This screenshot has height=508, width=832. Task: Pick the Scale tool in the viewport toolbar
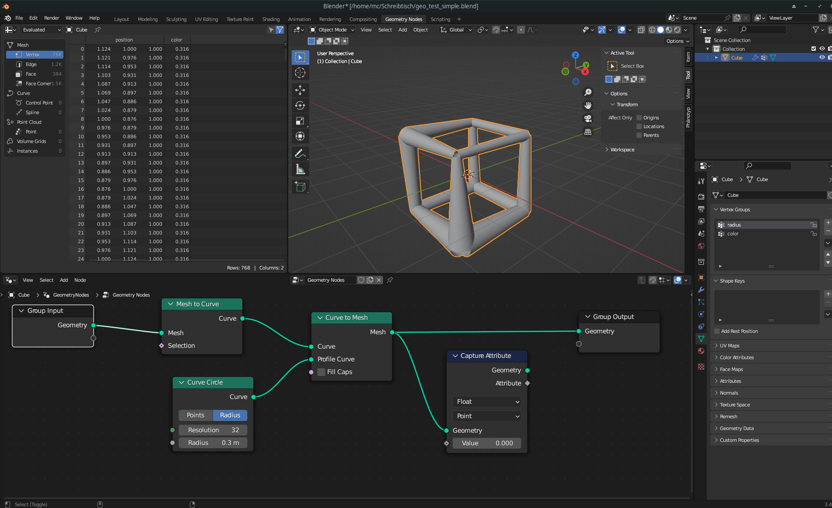[x=300, y=121]
